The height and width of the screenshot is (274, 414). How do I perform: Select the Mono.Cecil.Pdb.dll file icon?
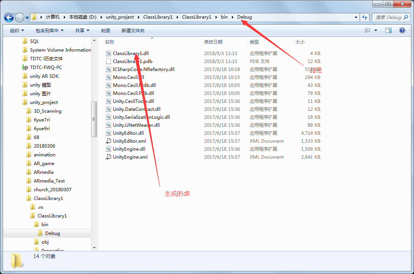[108, 93]
